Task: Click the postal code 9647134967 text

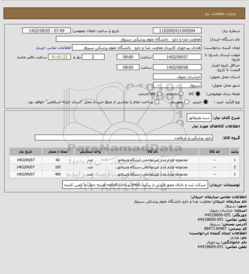Action: point(215,228)
